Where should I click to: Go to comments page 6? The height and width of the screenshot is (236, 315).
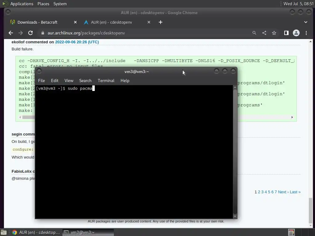[x=273, y=192]
